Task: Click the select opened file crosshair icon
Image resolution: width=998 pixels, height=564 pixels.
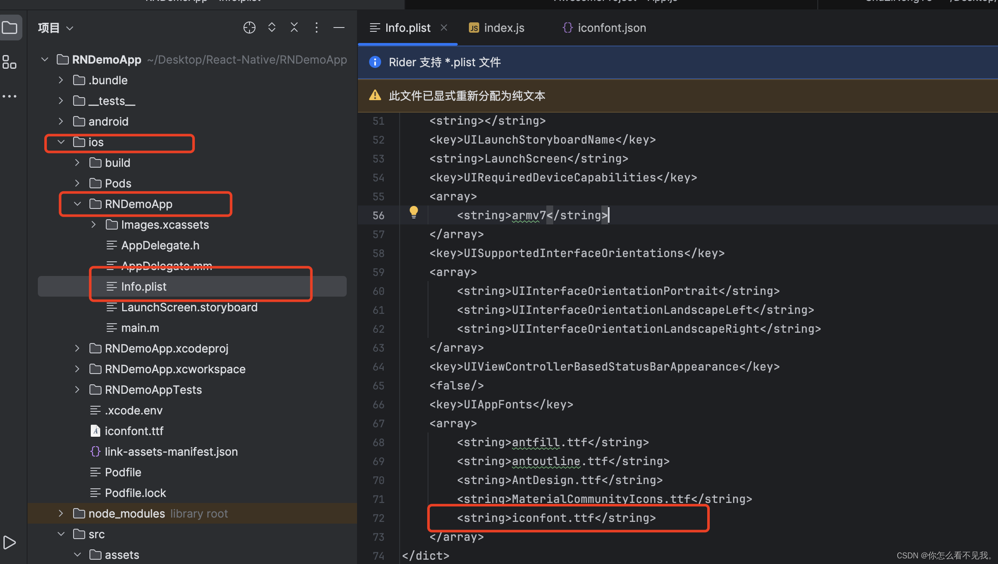Action: [249, 28]
